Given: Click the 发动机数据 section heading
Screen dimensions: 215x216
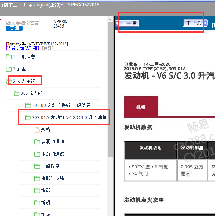Looking at the screenshot, I should (x=138, y=127).
